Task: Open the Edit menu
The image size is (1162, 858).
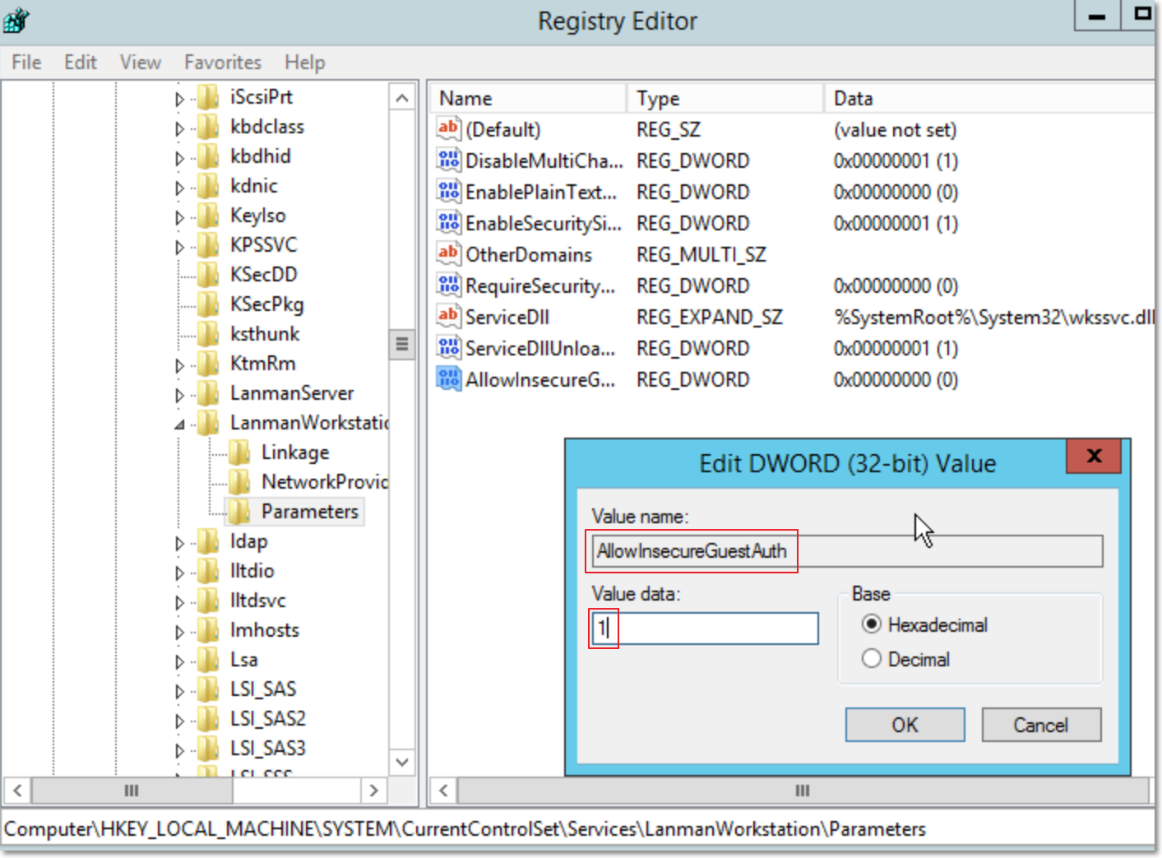Action: [x=80, y=63]
